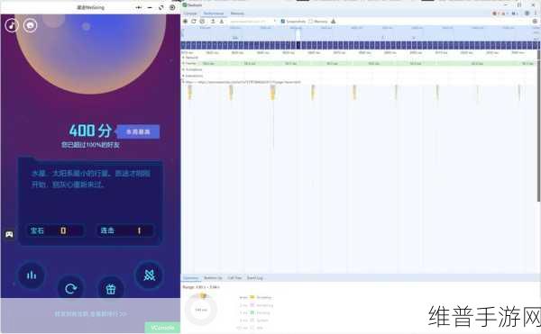
Task: Click the load profile upload arrow icon
Action: (213, 22)
